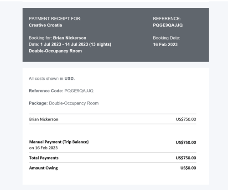Click the Booking Date 16 Feb 2023
Image resolution: width=228 pixels, height=190 pixels.
click(x=165, y=44)
